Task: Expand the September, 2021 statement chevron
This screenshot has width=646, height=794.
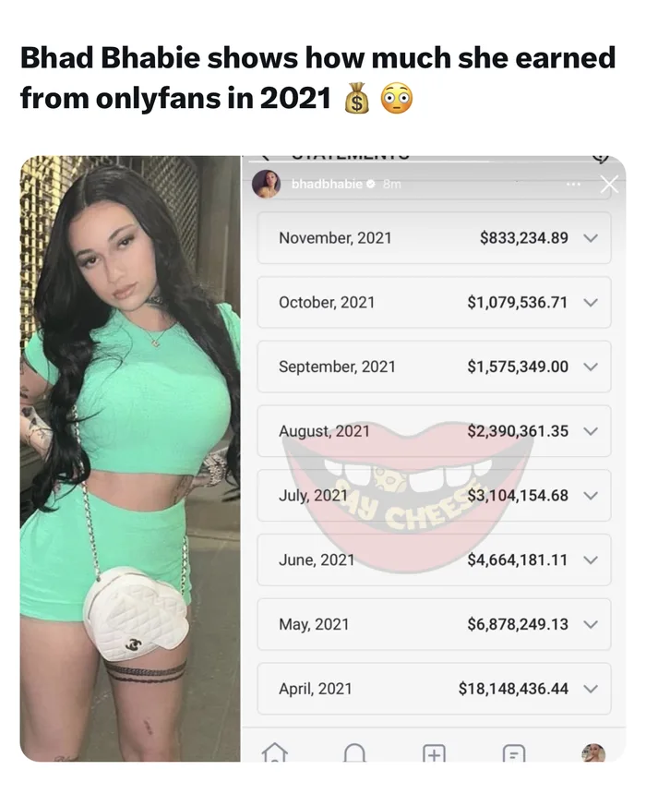Action: pyautogui.click(x=591, y=367)
